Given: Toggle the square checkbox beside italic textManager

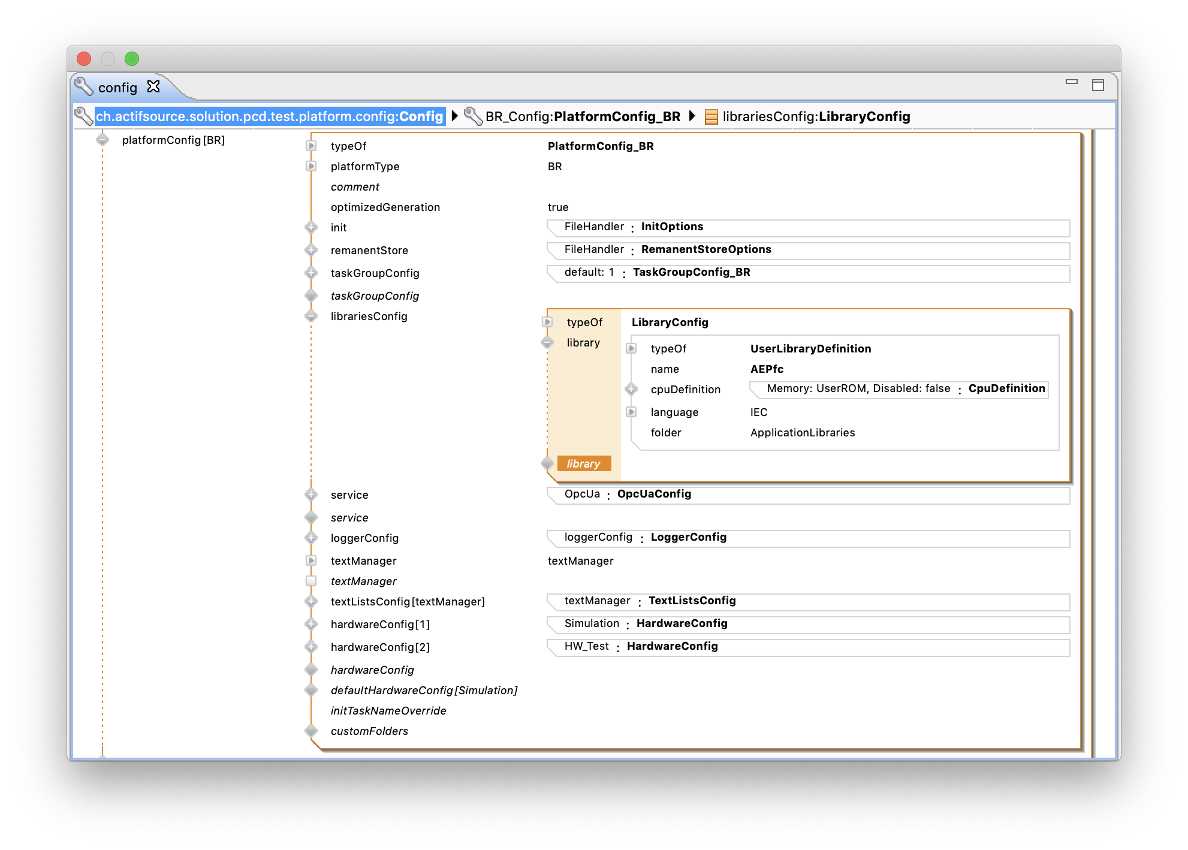Looking at the screenshot, I should 311,580.
